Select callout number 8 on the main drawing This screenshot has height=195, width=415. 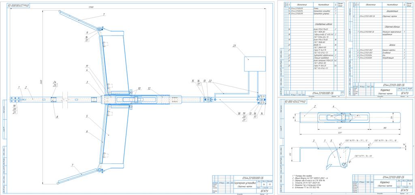57,117
